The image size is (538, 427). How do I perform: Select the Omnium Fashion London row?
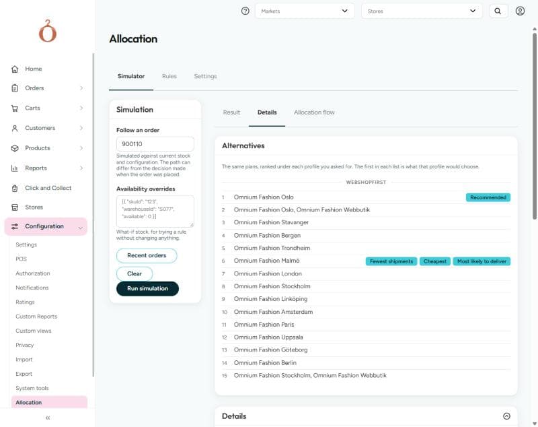click(x=366, y=274)
